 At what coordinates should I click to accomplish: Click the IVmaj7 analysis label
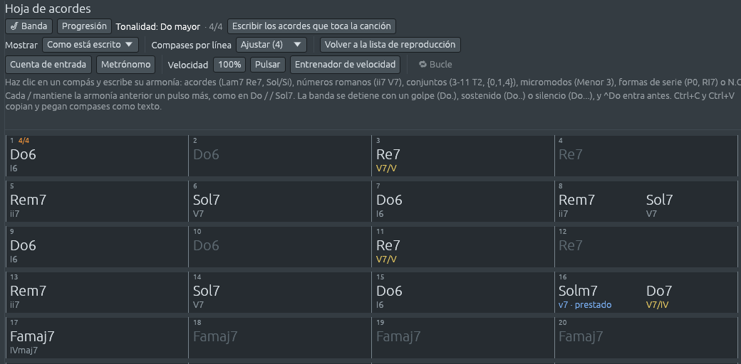pyautogui.click(x=24, y=350)
